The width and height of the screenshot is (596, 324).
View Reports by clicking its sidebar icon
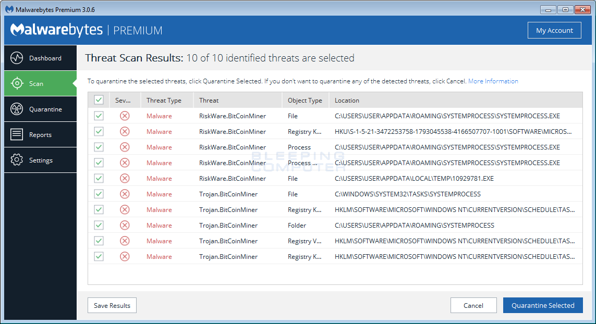(x=18, y=134)
